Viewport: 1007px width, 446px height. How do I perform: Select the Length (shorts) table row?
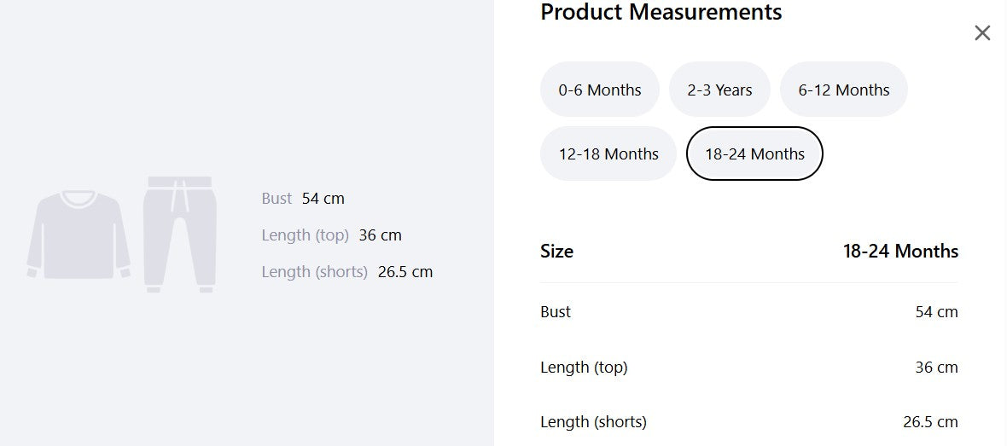(x=748, y=421)
